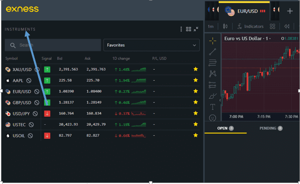Add a new chart tab with plus
The width and height of the screenshot is (300, 184).
point(290,11)
